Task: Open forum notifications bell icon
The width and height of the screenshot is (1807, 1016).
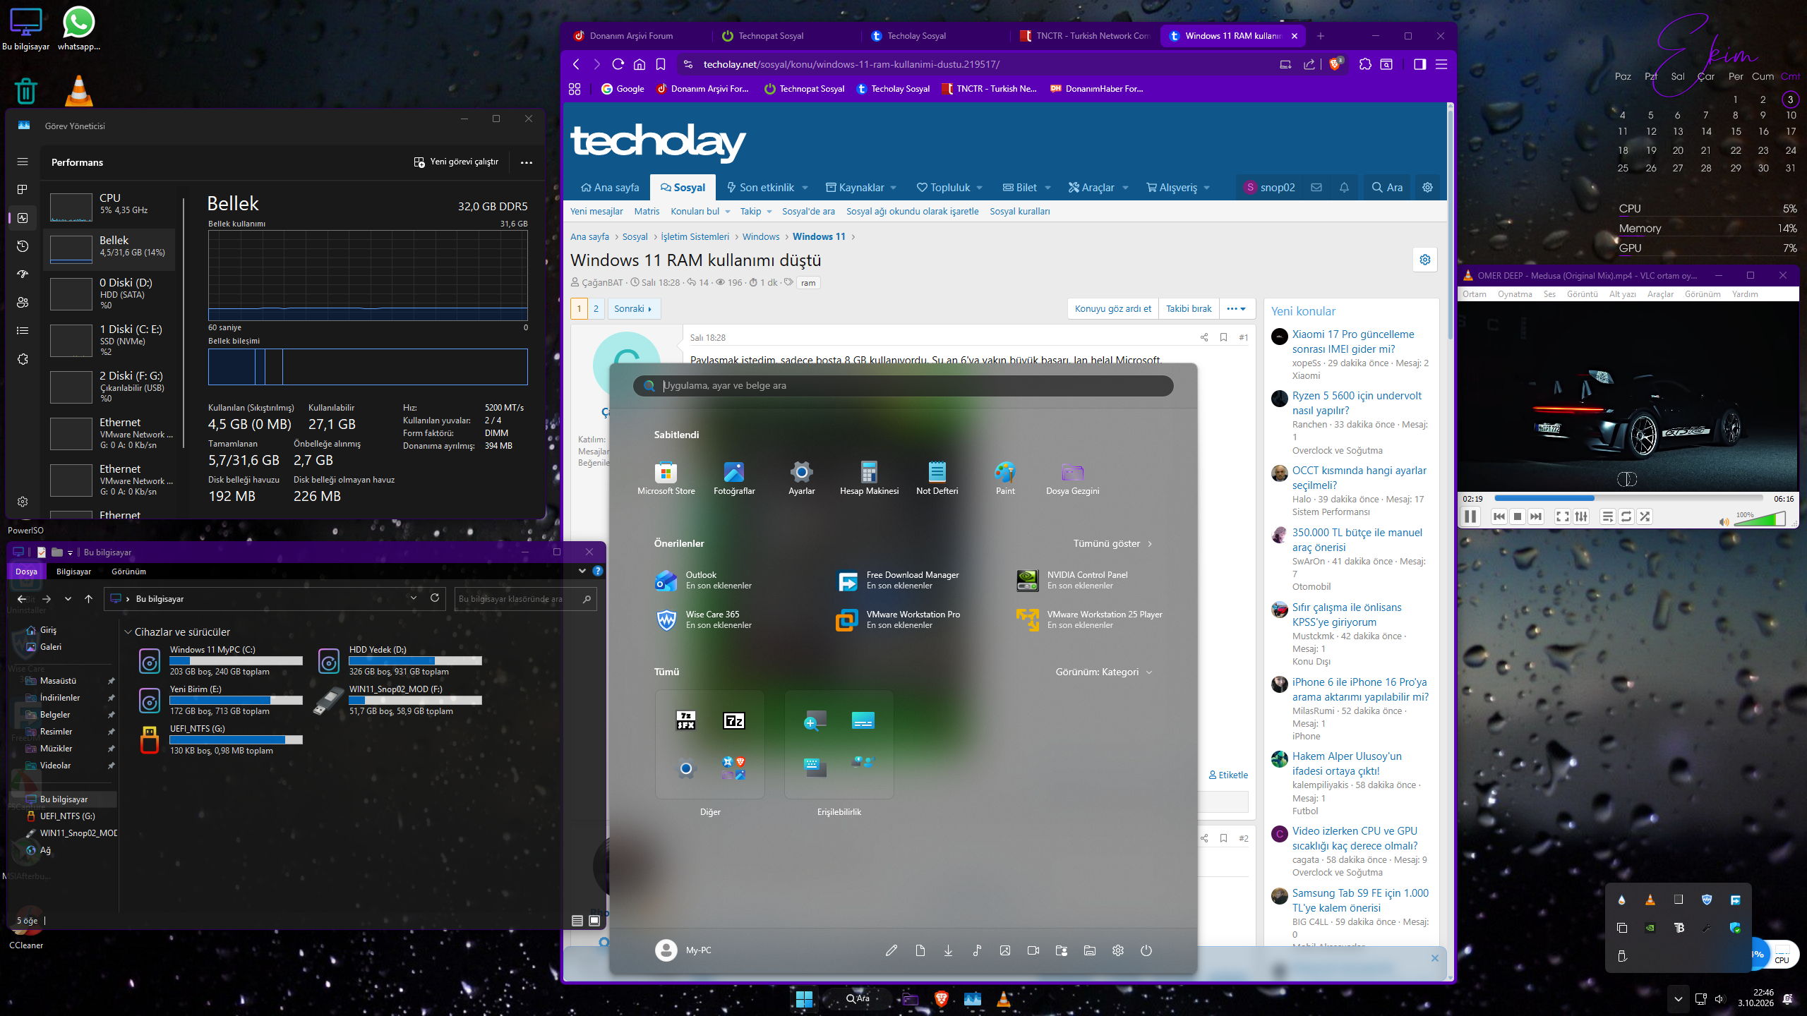Action: 1344,187
